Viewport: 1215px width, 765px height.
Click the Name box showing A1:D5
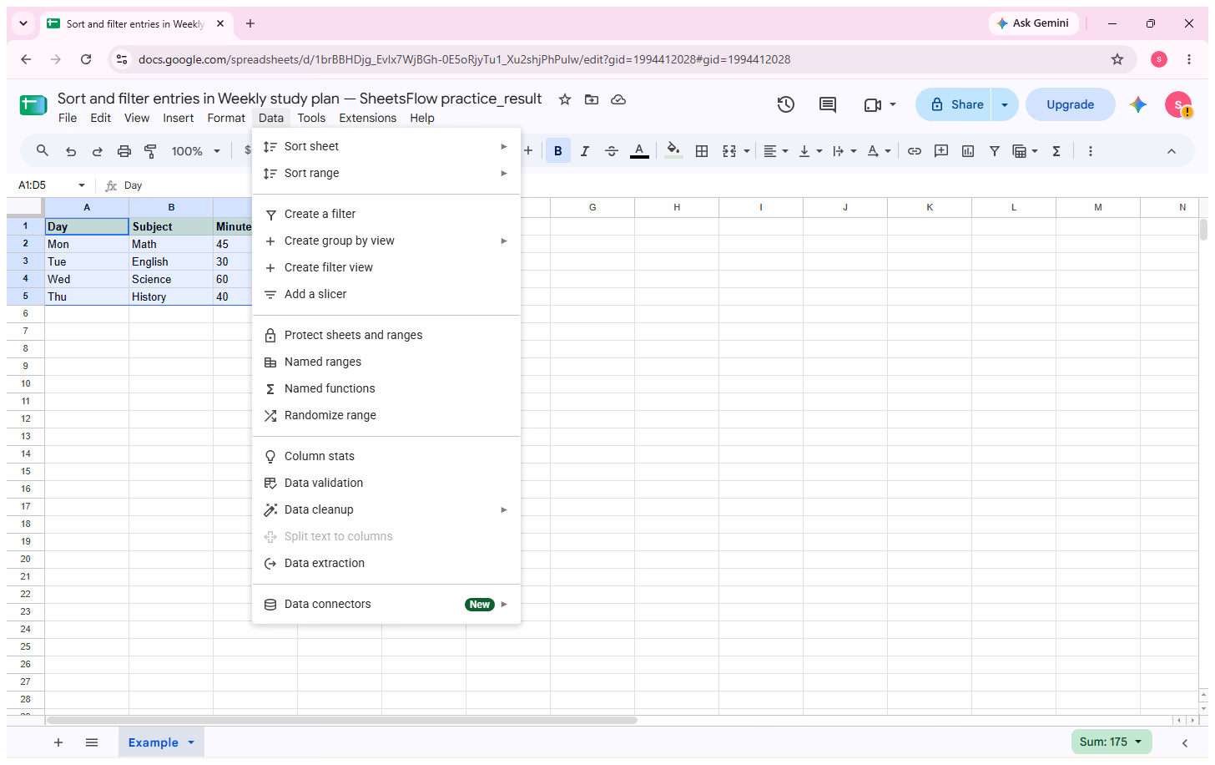point(46,185)
